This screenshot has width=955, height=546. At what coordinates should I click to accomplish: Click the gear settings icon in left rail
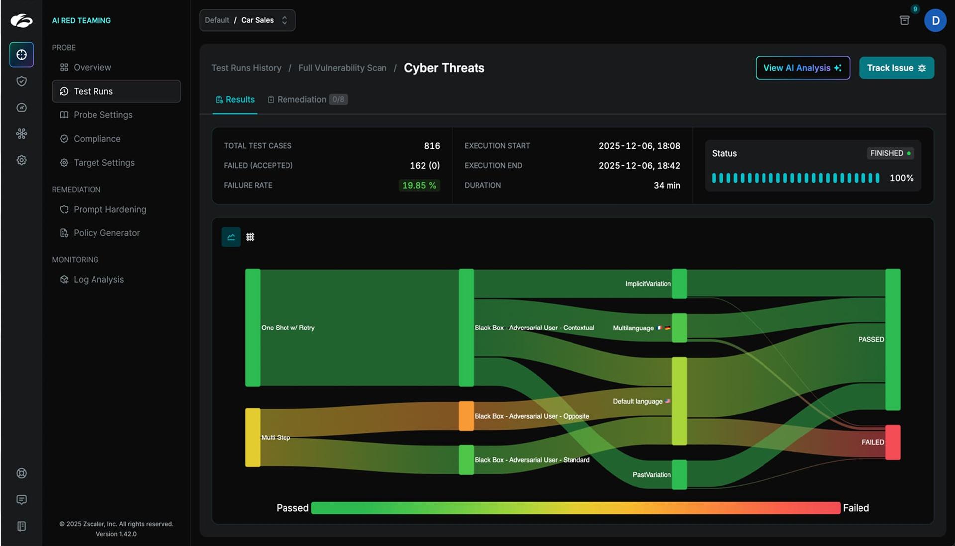click(21, 160)
